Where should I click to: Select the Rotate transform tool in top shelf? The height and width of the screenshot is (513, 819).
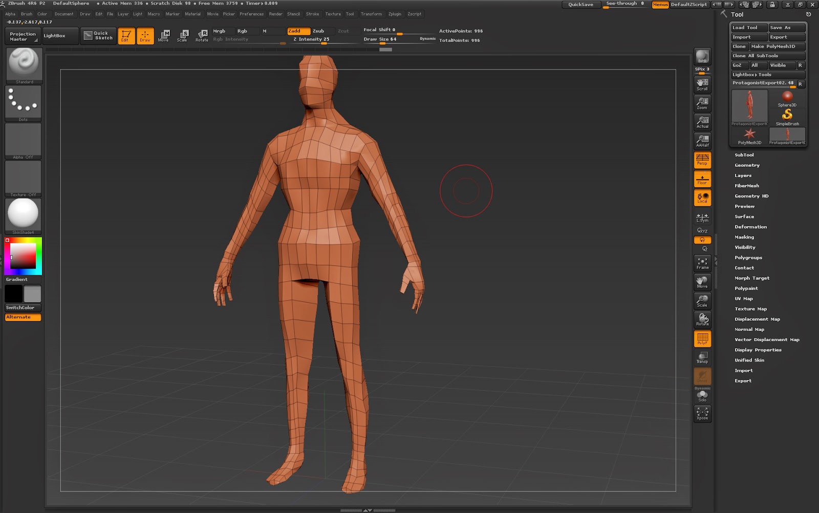202,35
